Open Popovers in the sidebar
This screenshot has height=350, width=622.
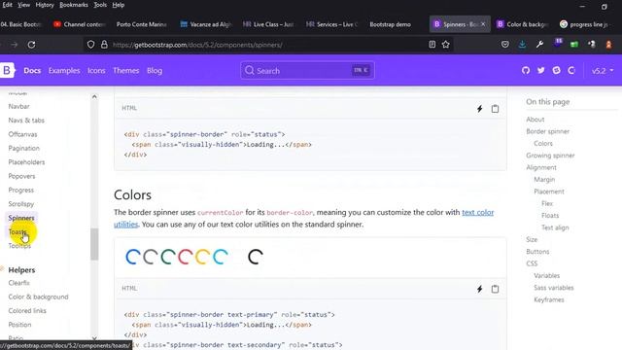21,176
